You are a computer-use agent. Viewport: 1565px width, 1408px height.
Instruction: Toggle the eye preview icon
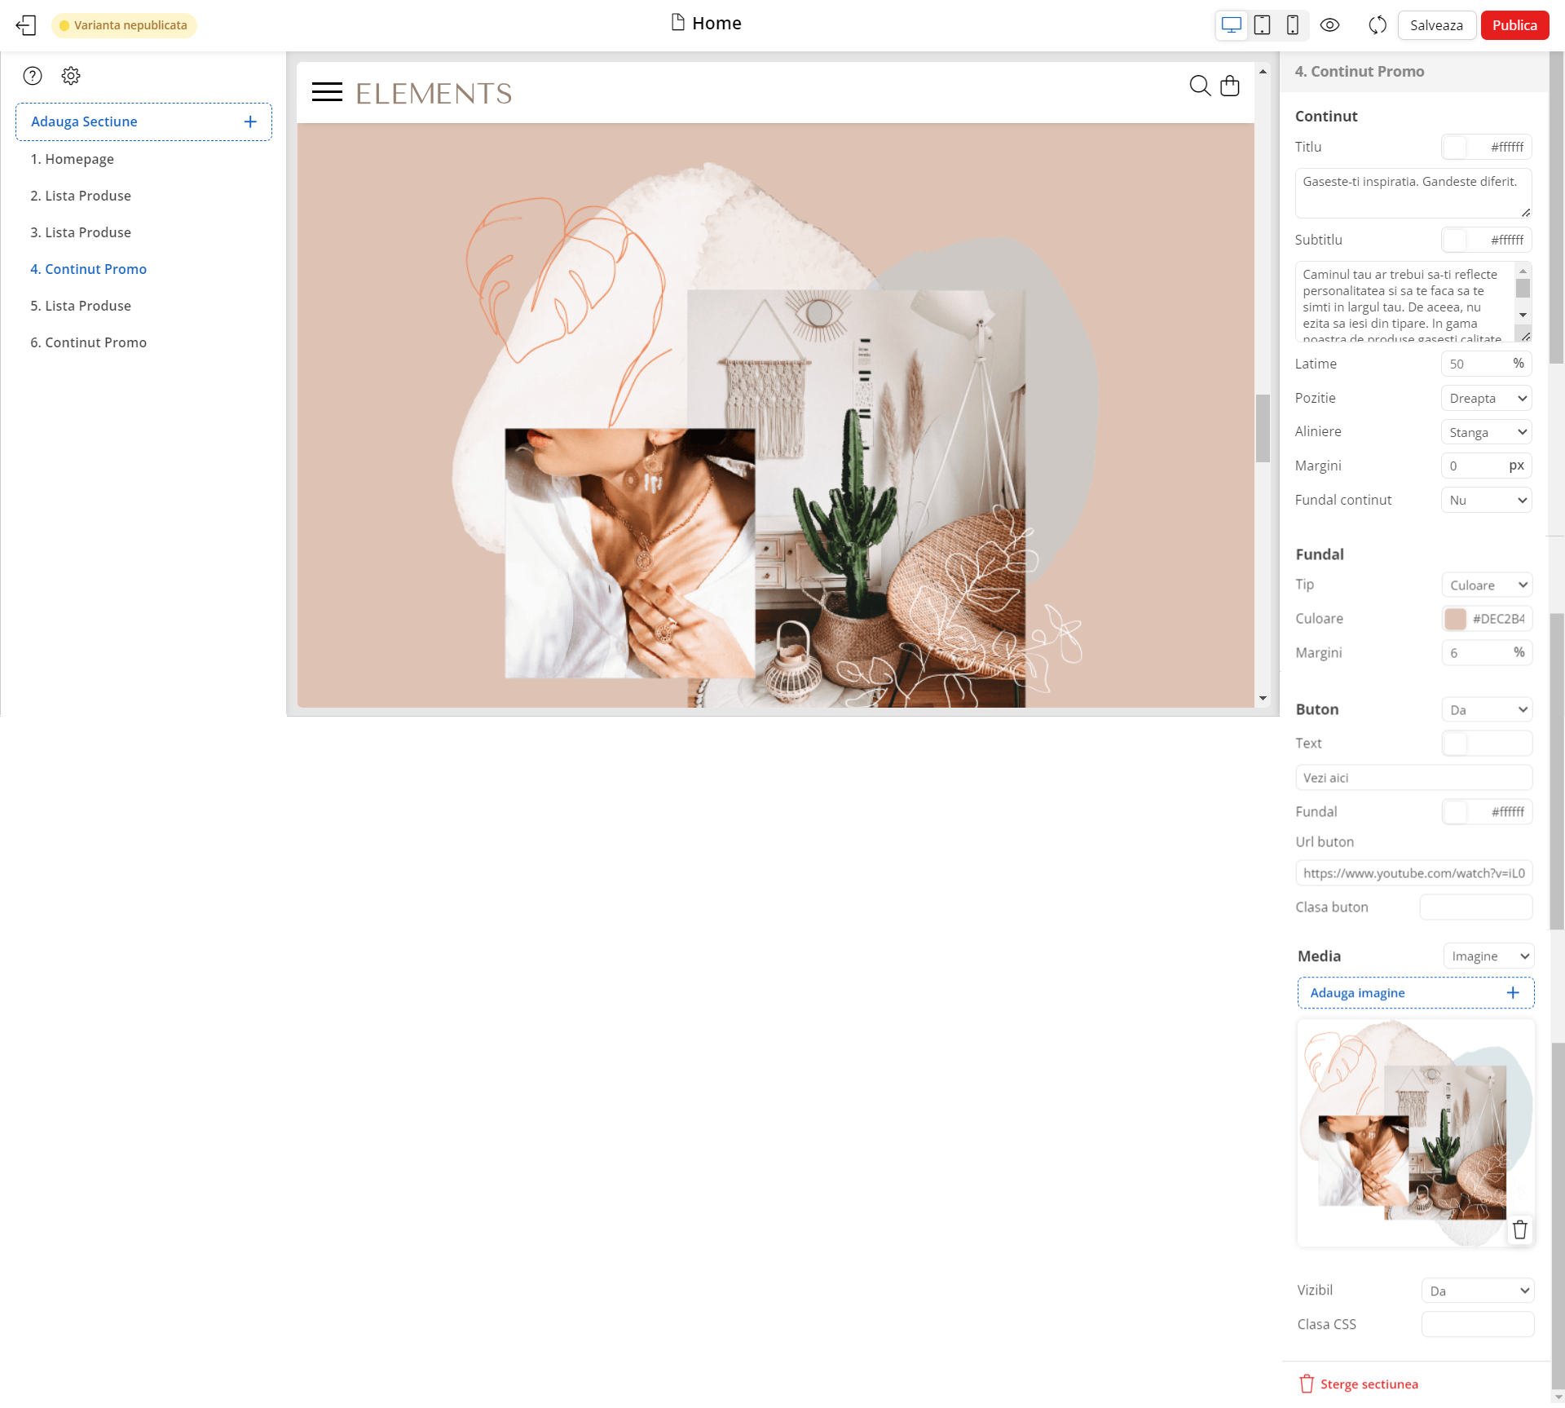point(1329,25)
